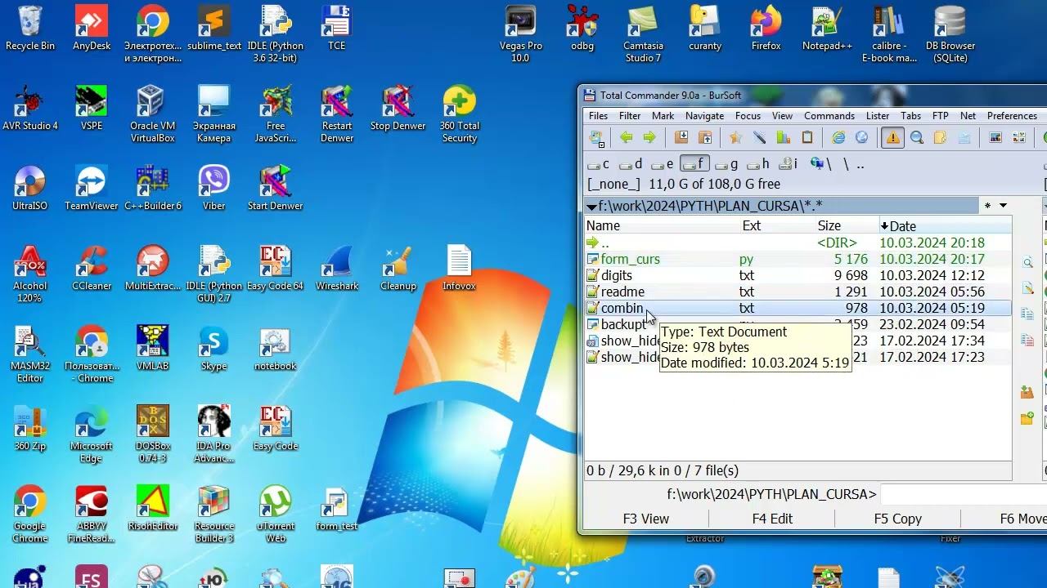Click the bar chart icon in toolbar
Viewport: 1047px width, 588px height.
click(783, 138)
